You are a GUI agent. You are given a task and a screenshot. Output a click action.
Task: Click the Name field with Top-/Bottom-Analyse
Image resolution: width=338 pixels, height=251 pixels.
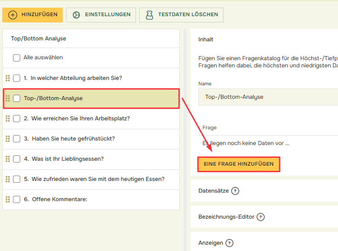click(267, 97)
